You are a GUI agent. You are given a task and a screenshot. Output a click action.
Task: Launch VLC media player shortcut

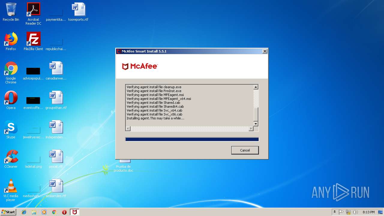(11, 190)
